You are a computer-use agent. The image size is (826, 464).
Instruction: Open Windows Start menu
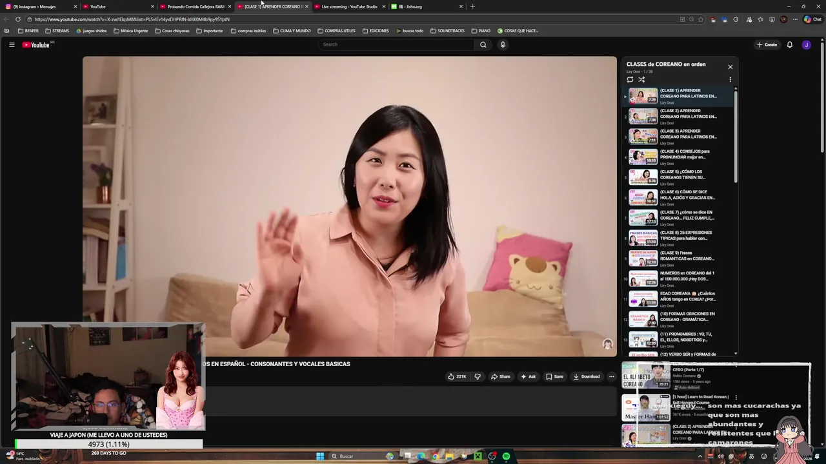tap(320, 456)
